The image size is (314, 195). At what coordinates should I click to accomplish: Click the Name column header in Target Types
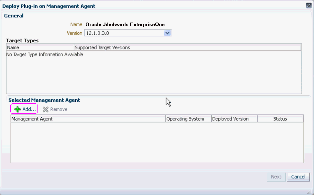click(x=40, y=47)
